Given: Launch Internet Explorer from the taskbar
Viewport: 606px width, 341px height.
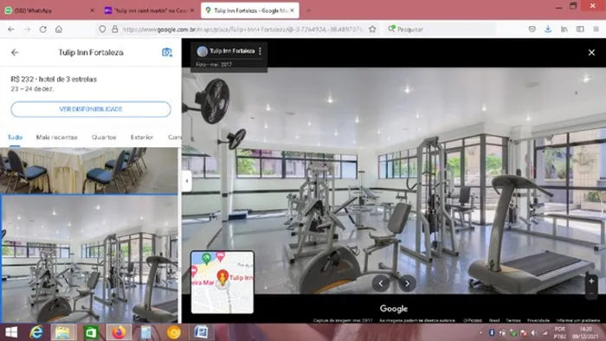Looking at the screenshot, I should 36,332.
